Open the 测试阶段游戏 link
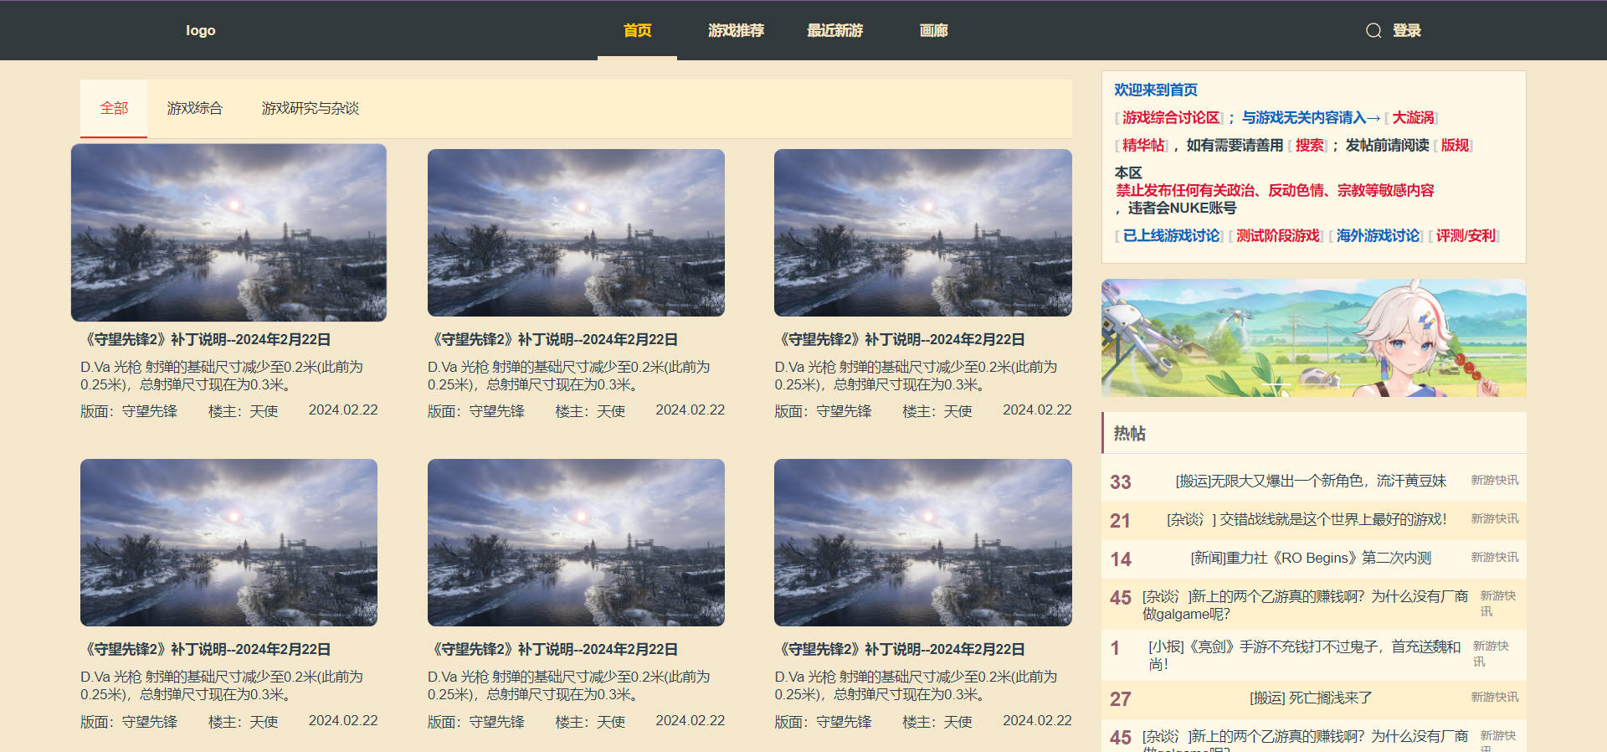The height and width of the screenshot is (752, 1607). 1278,236
